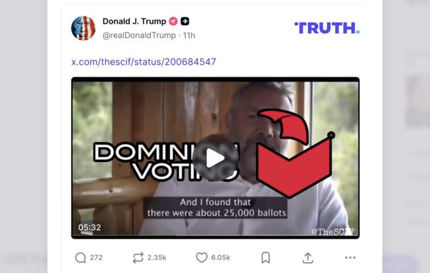Click the Donald J. Trump display name
Viewport: 430px width, 273px height.
(134, 21)
